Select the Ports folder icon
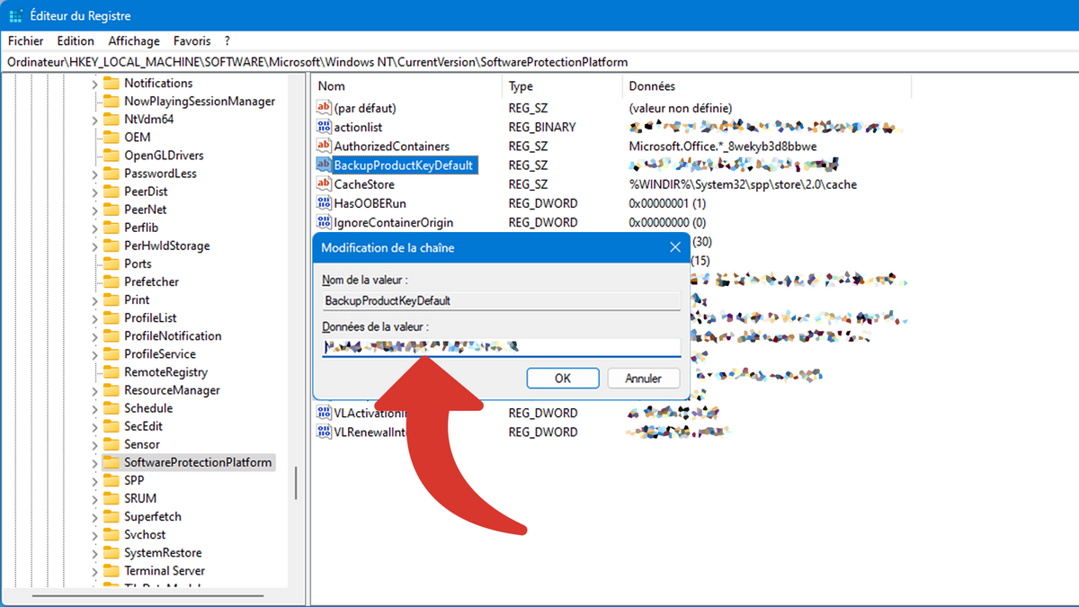 pos(111,263)
